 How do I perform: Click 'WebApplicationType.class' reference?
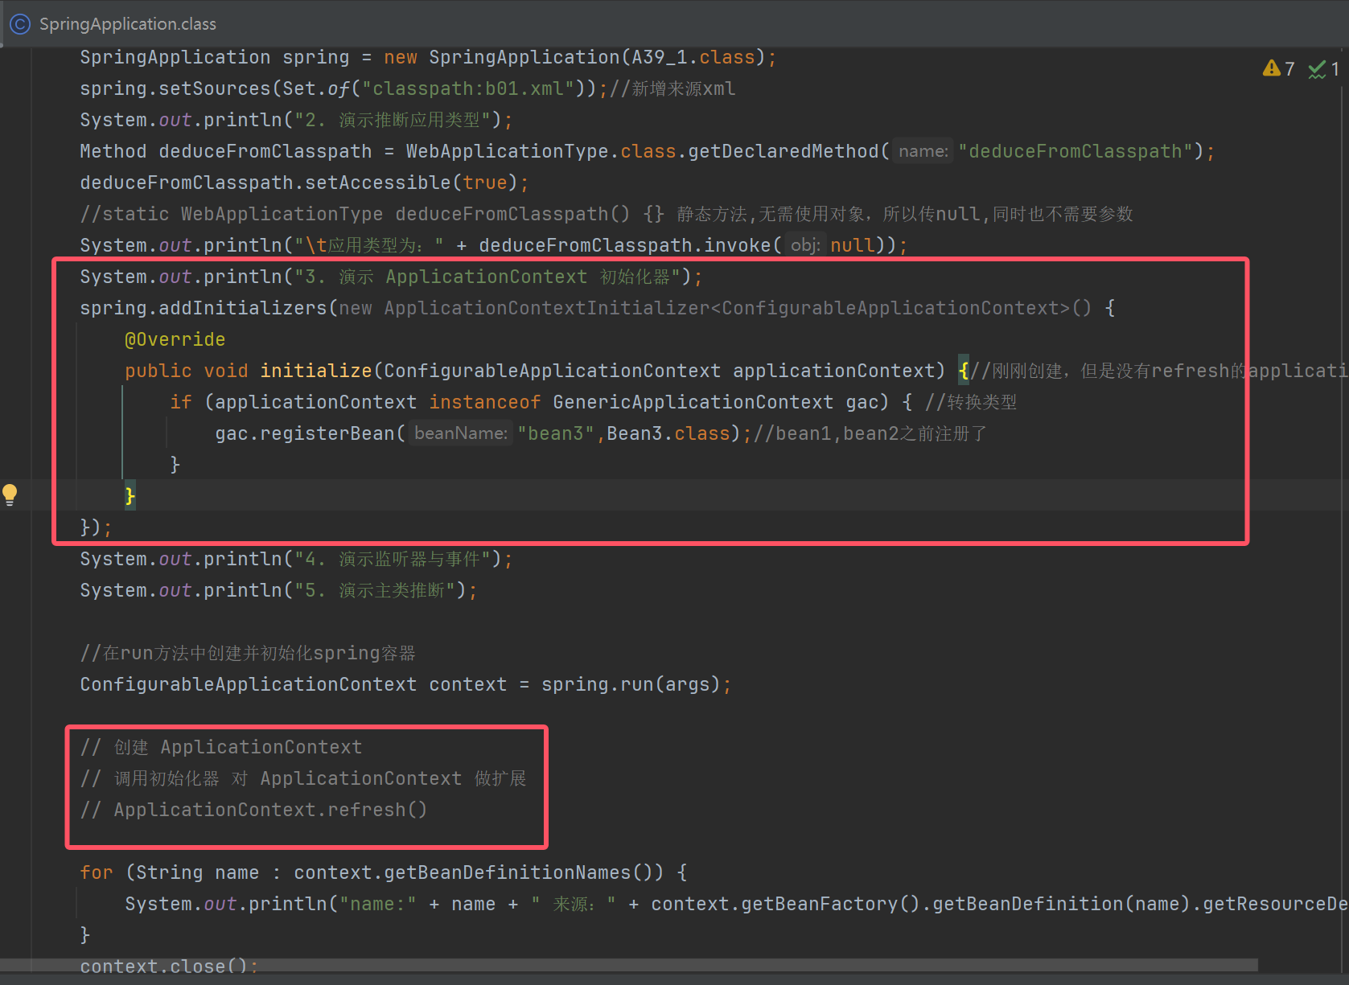click(541, 151)
